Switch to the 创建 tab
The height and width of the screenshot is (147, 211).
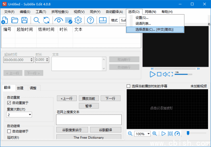[x=20, y=88]
